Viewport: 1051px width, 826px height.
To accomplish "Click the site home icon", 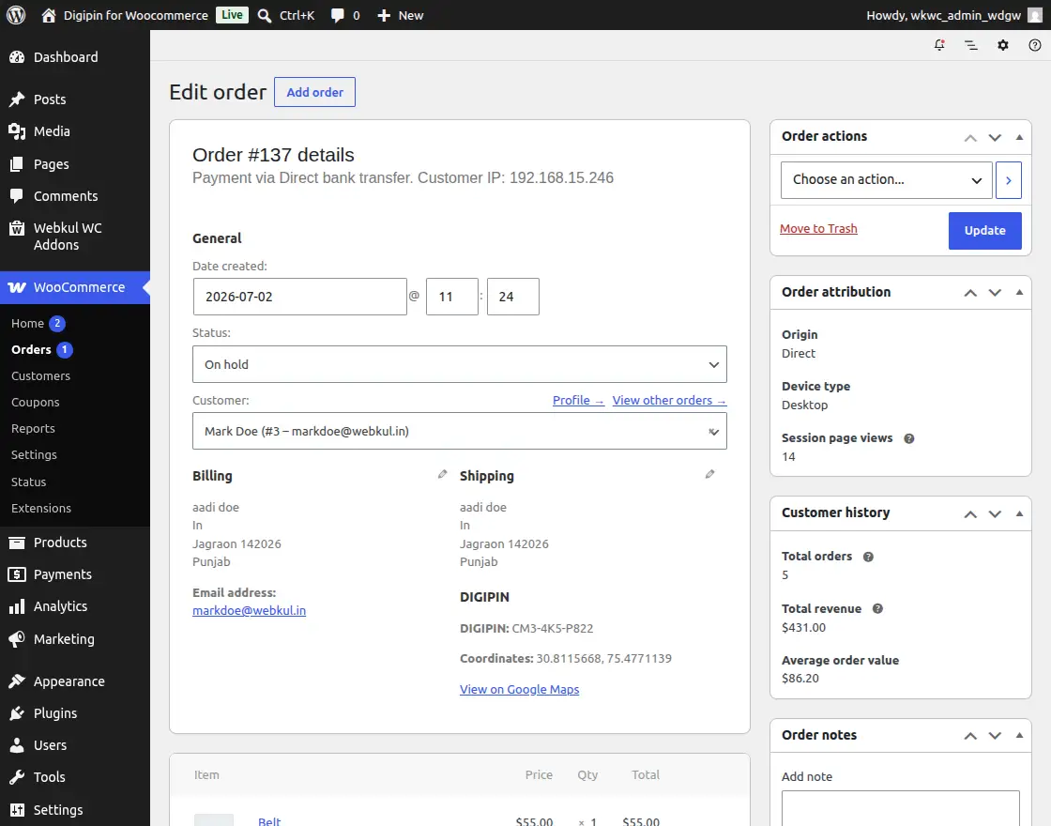I will coord(48,15).
